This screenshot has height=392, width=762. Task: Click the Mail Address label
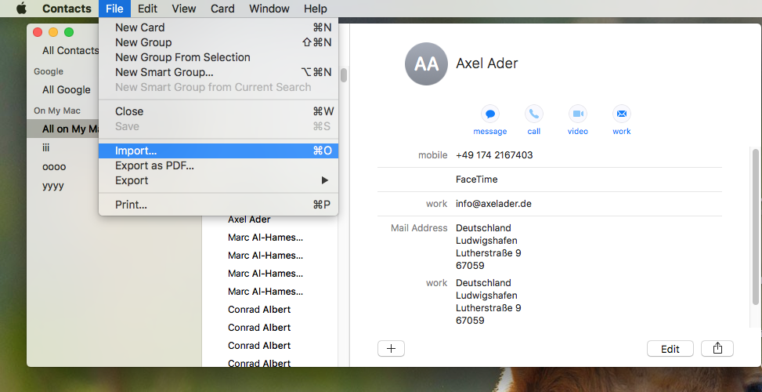point(419,228)
